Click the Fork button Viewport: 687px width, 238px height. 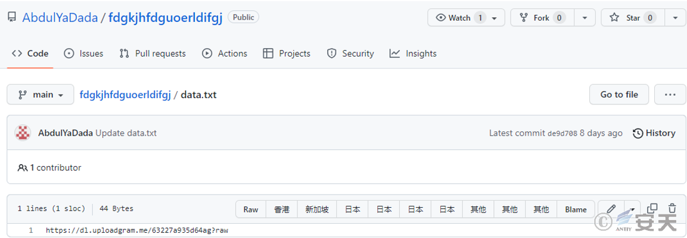[x=542, y=18]
